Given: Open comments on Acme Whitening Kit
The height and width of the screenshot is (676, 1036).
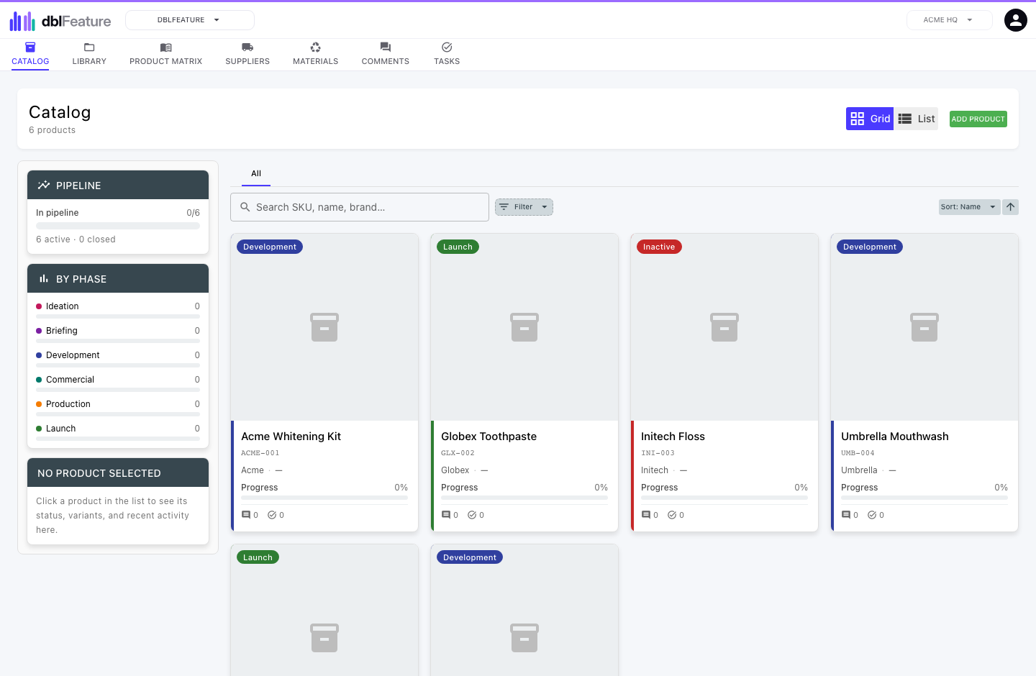Looking at the screenshot, I should (x=250, y=515).
